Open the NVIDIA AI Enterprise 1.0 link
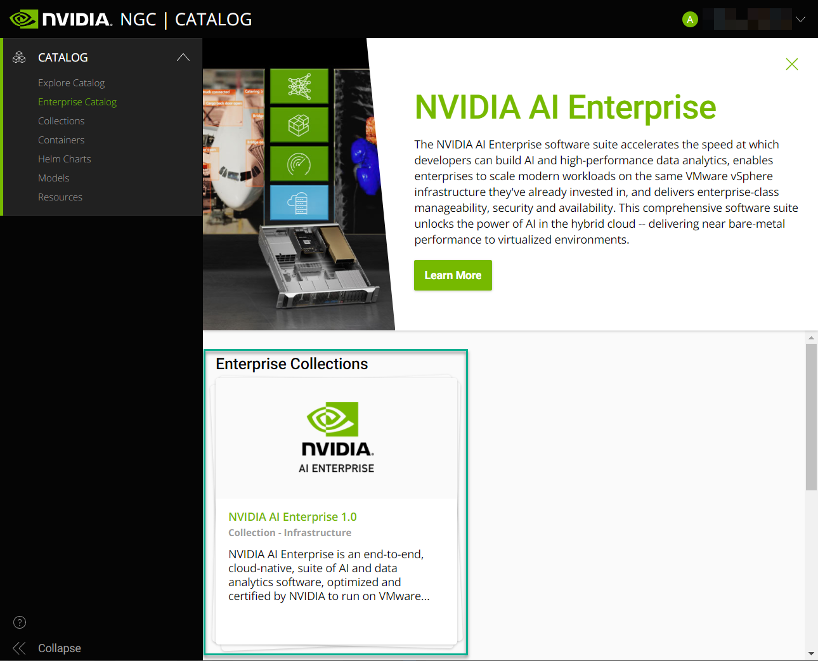 click(x=292, y=517)
